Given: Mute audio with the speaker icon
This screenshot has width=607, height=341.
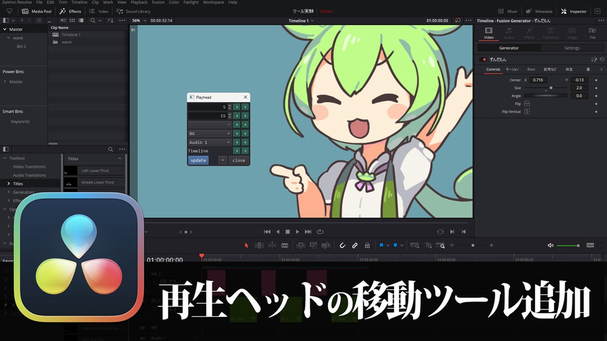Looking at the screenshot, I should (x=551, y=245).
